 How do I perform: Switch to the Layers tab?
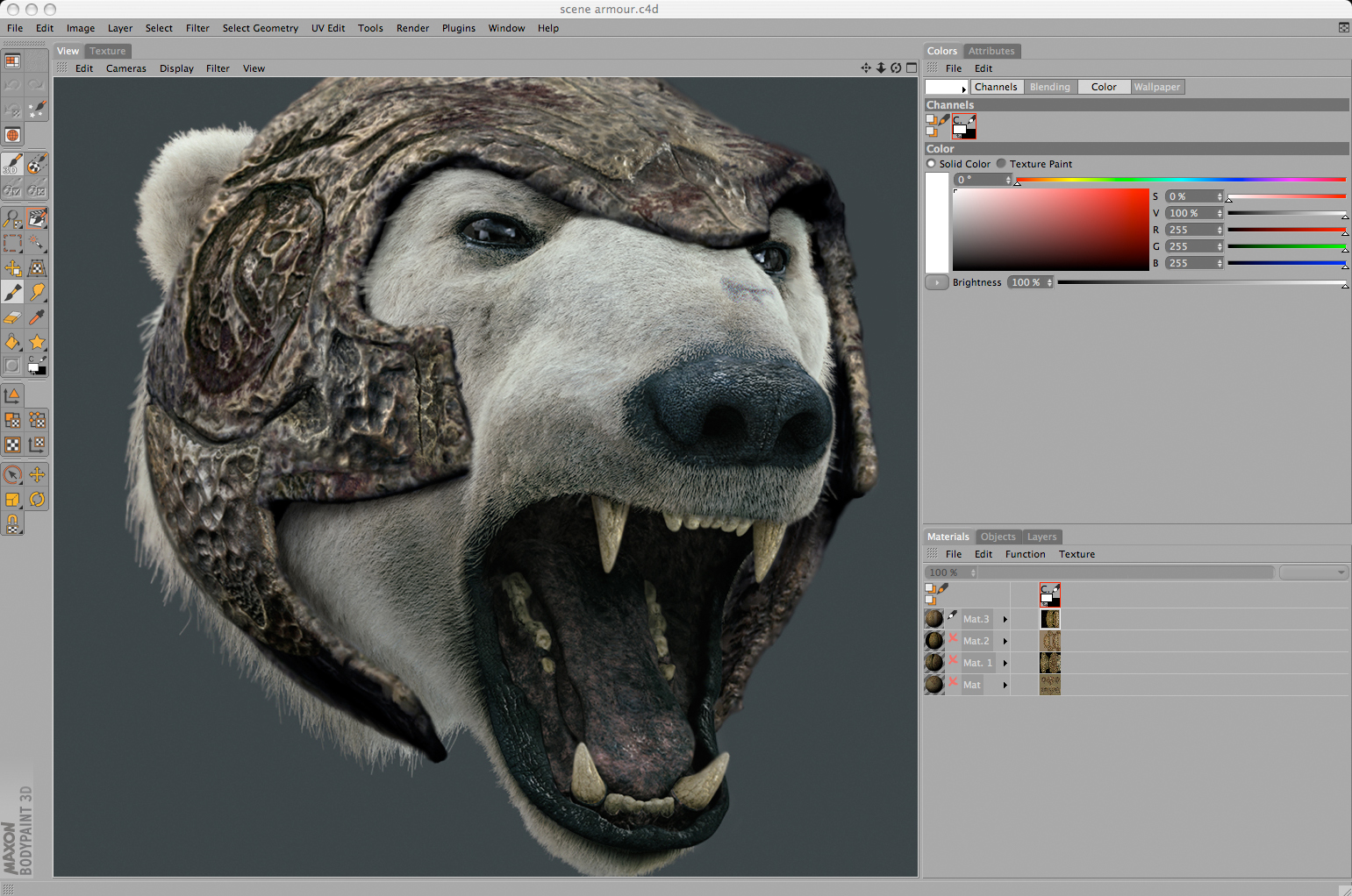(x=1041, y=537)
